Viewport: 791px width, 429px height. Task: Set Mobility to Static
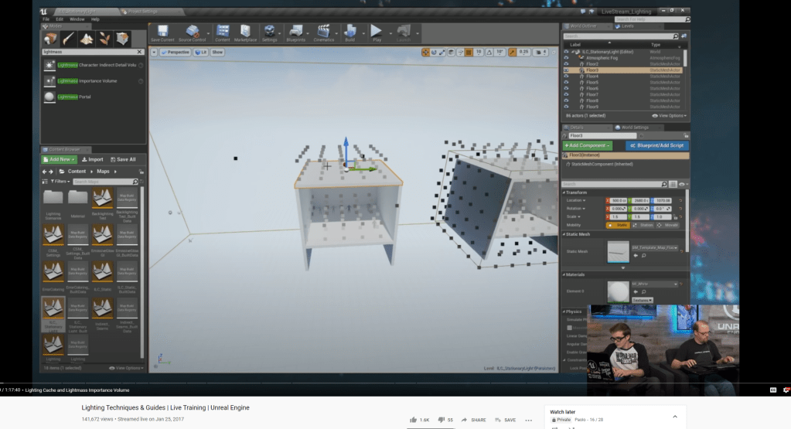pyautogui.click(x=619, y=225)
